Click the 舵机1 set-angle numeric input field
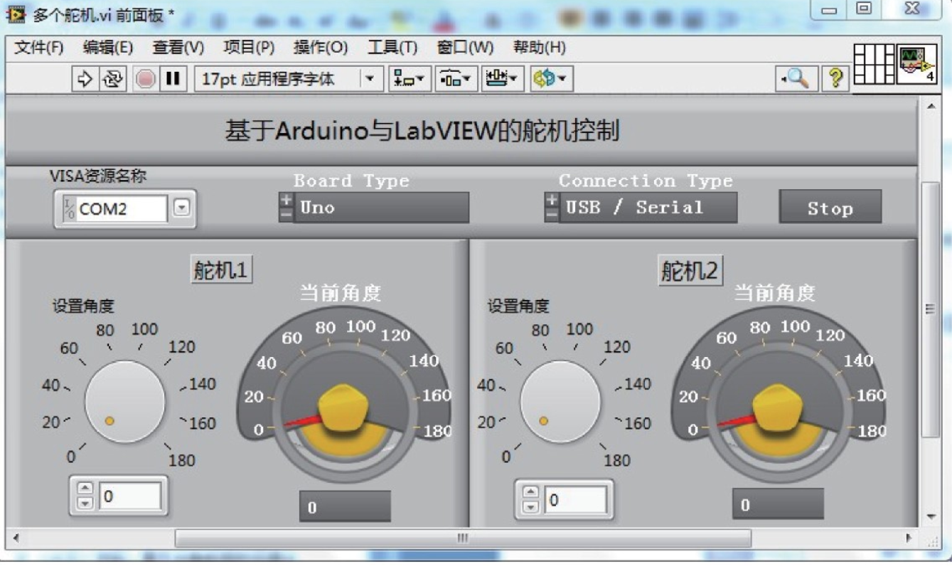 pos(130,496)
